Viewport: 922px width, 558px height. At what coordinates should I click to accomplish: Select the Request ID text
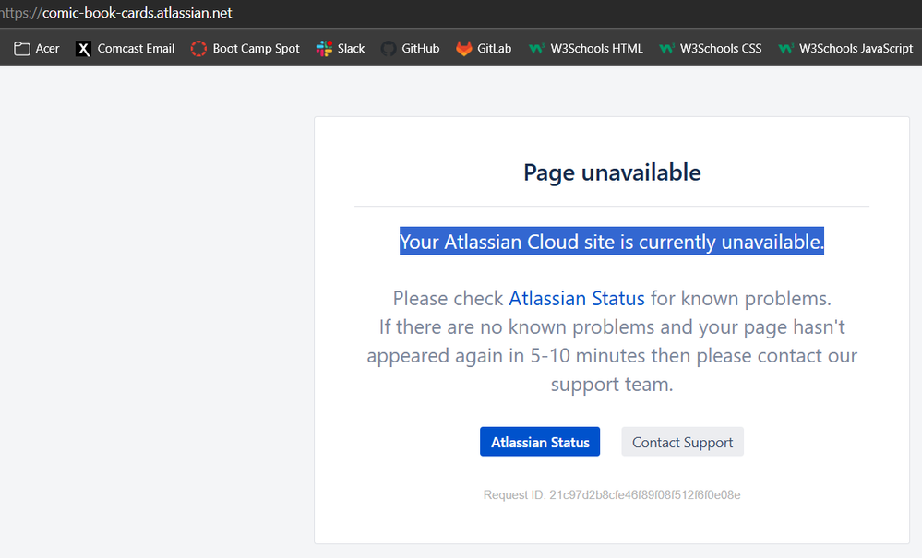click(x=612, y=494)
